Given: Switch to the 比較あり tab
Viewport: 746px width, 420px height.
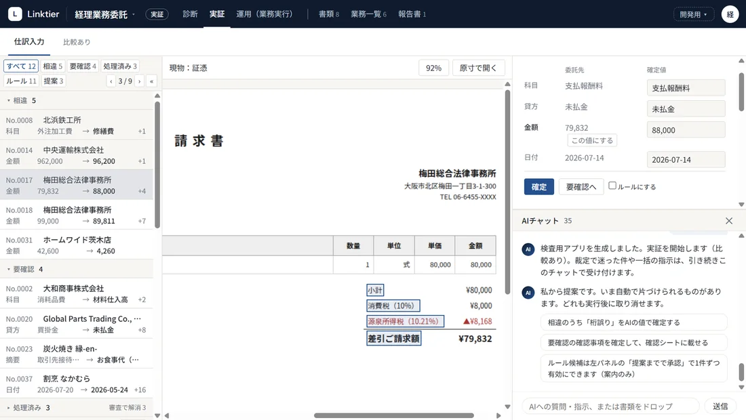Looking at the screenshot, I should pyautogui.click(x=77, y=42).
